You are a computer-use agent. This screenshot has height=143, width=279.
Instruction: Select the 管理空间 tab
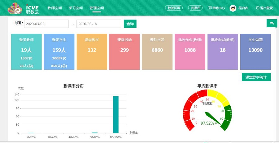click(x=96, y=8)
